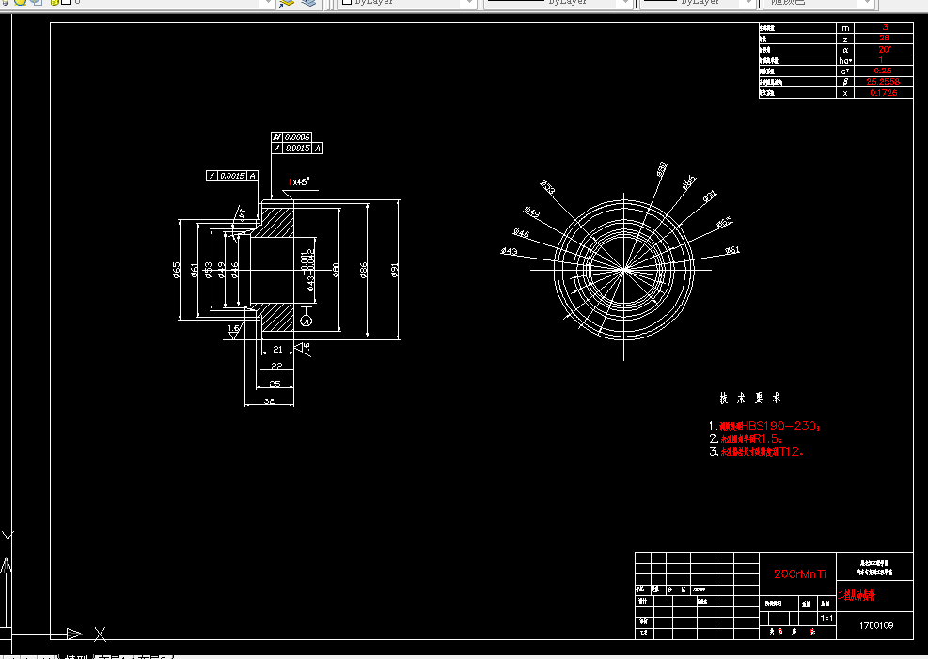
Task: Select clearance coefficient value 0.25
Action: [883, 71]
